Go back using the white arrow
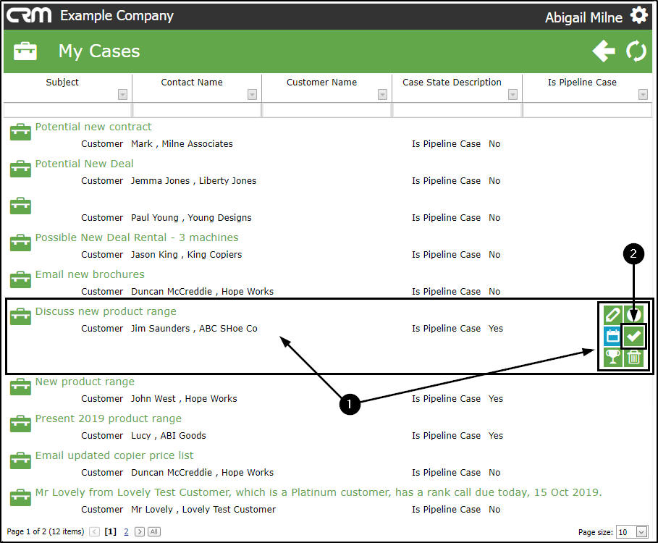The width and height of the screenshot is (658, 543). click(604, 51)
